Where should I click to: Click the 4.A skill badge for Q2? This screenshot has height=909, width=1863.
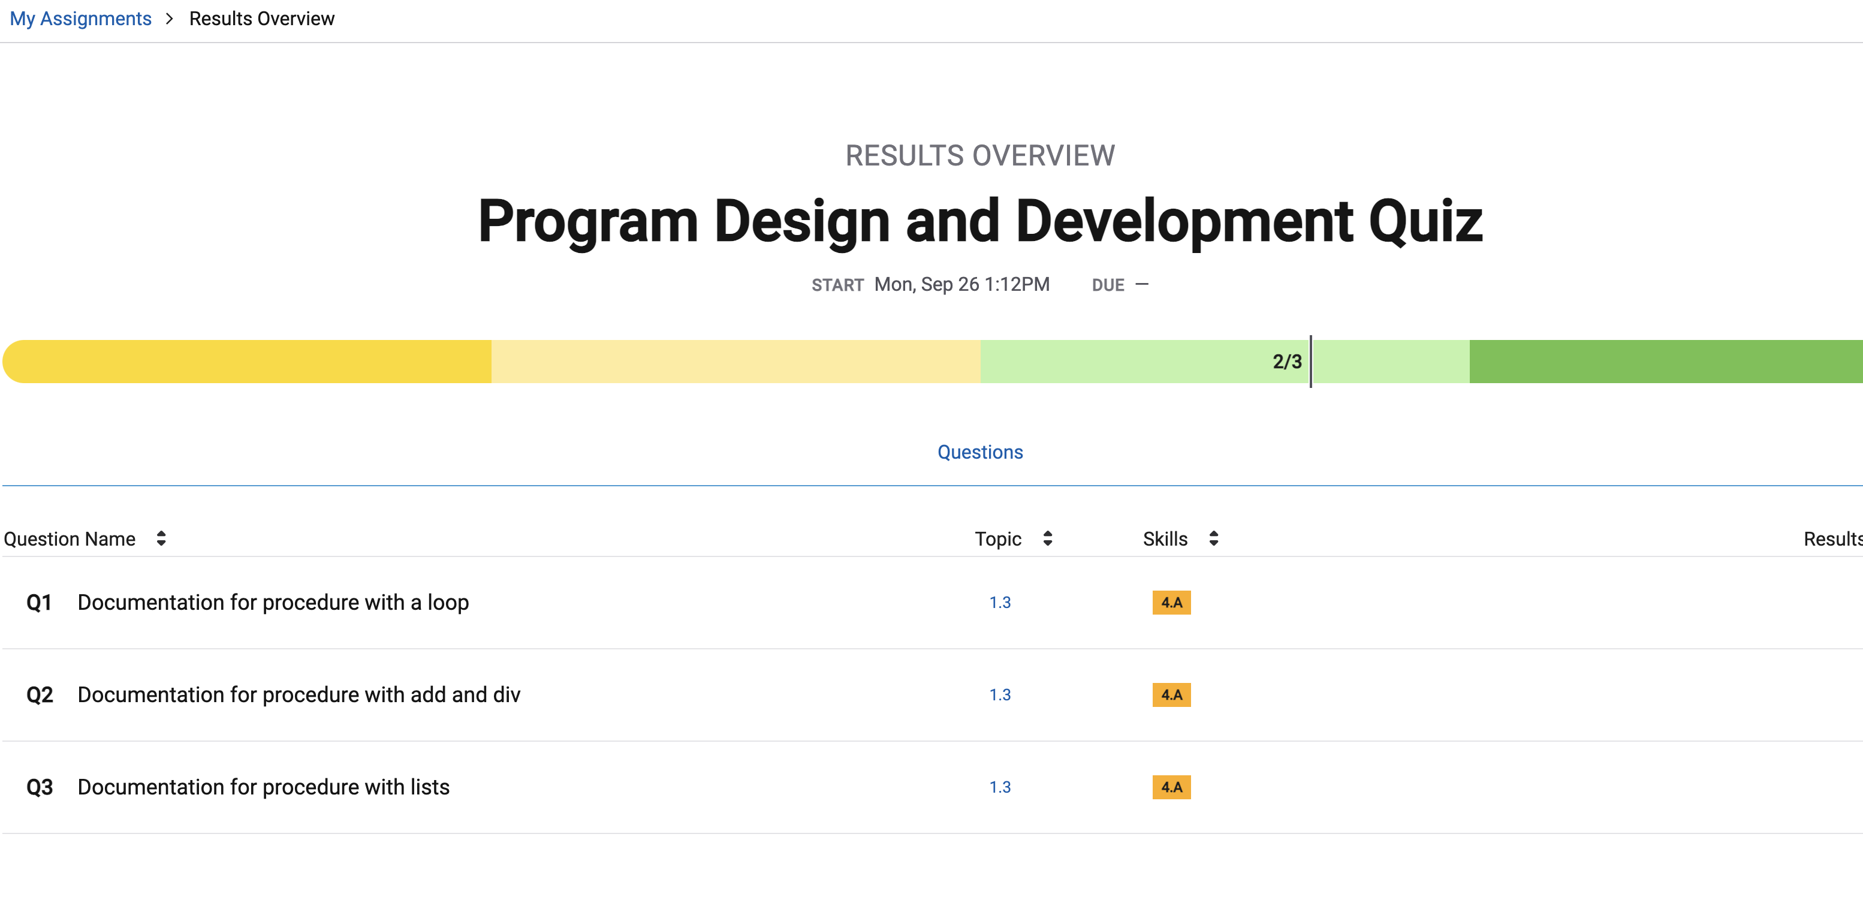point(1172,695)
